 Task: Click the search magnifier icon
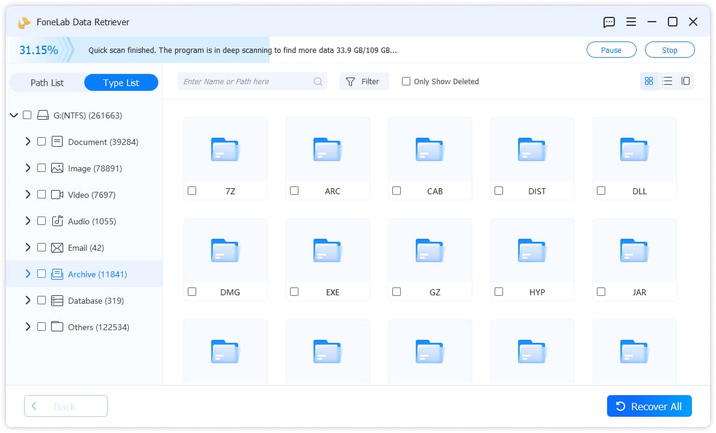click(318, 82)
